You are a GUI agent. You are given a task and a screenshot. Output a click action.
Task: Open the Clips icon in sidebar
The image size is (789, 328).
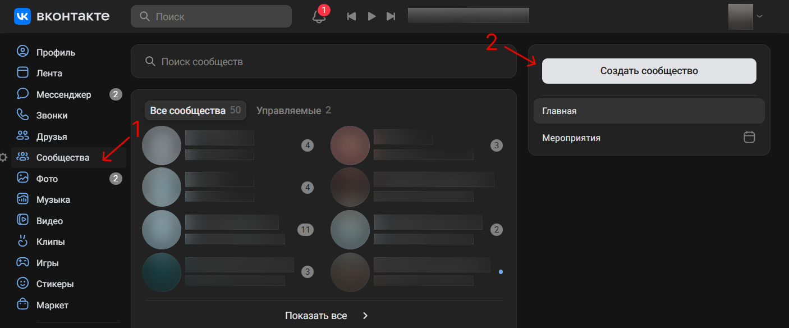coord(22,242)
